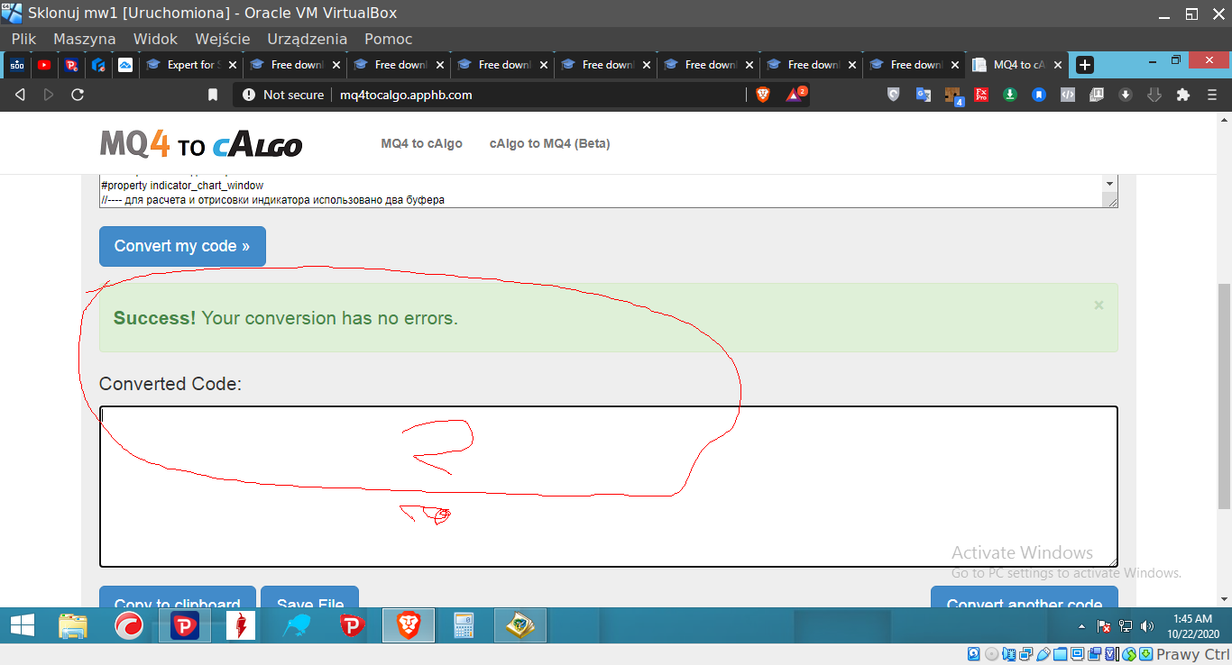Click the 'Convert my code »' button
This screenshot has height=665, width=1232.
tap(182, 246)
